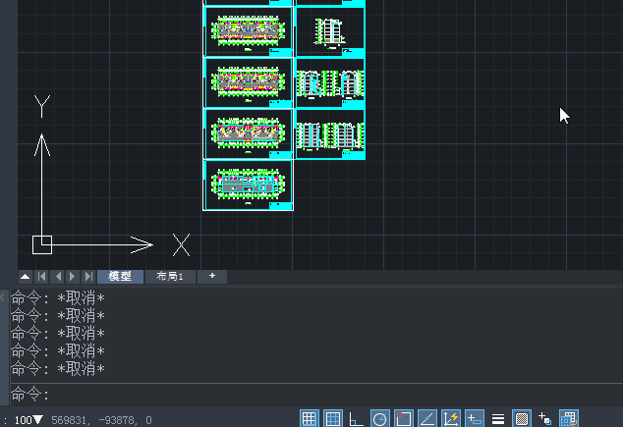Jump to the last layout tab arrow

pyautogui.click(x=88, y=277)
